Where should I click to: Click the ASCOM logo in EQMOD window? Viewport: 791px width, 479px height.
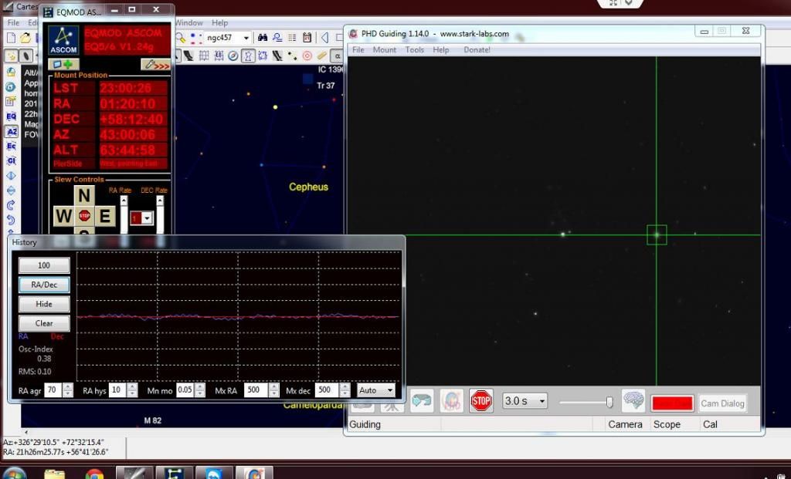(63, 40)
